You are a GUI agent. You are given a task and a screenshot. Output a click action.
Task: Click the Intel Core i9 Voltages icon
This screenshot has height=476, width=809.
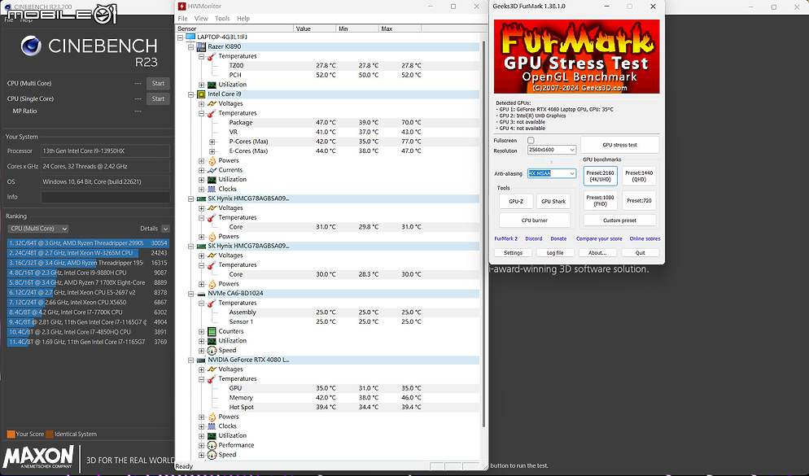tap(212, 103)
